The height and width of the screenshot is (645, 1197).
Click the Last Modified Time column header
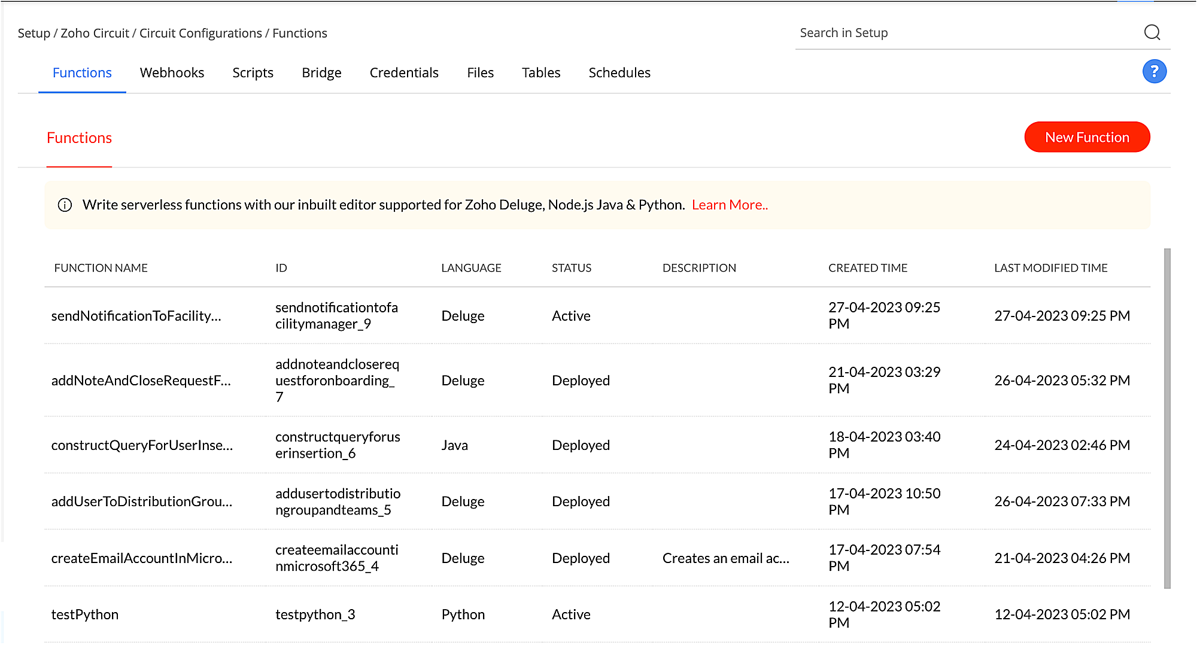pos(1050,268)
